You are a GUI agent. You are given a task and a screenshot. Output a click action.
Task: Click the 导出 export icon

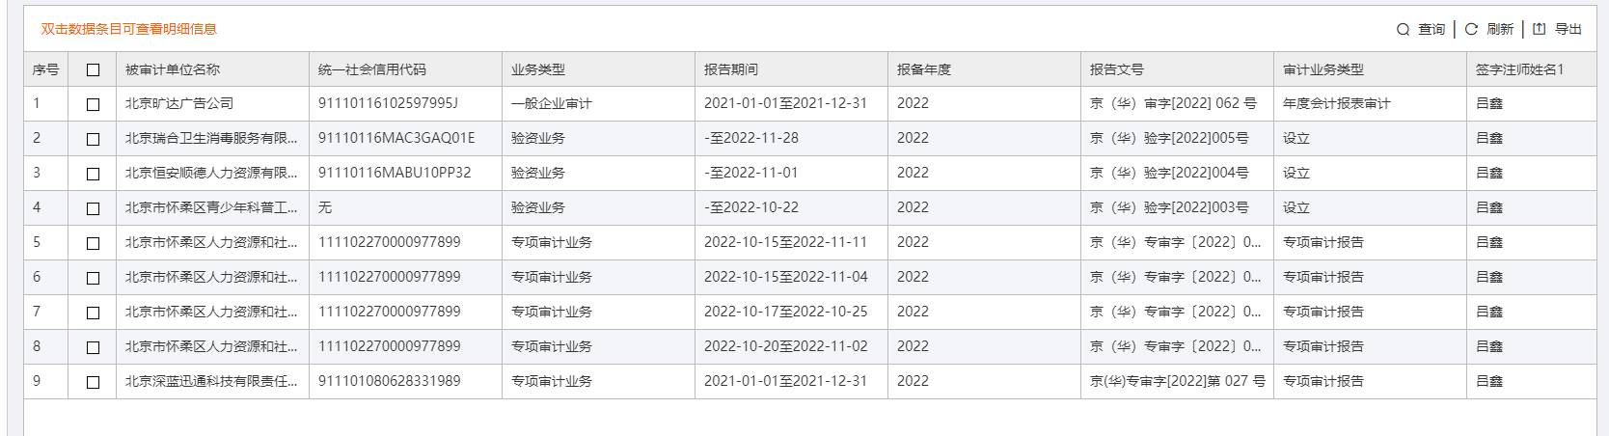1540,29
